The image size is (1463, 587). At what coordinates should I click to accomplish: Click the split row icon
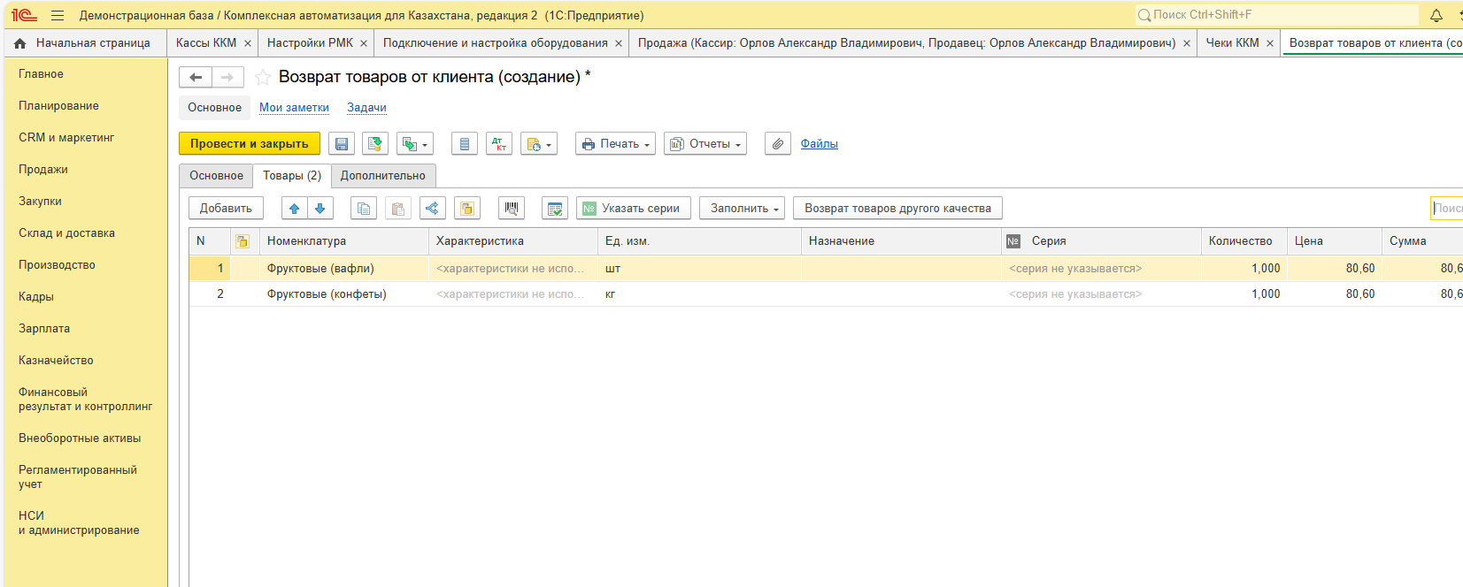[432, 209]
